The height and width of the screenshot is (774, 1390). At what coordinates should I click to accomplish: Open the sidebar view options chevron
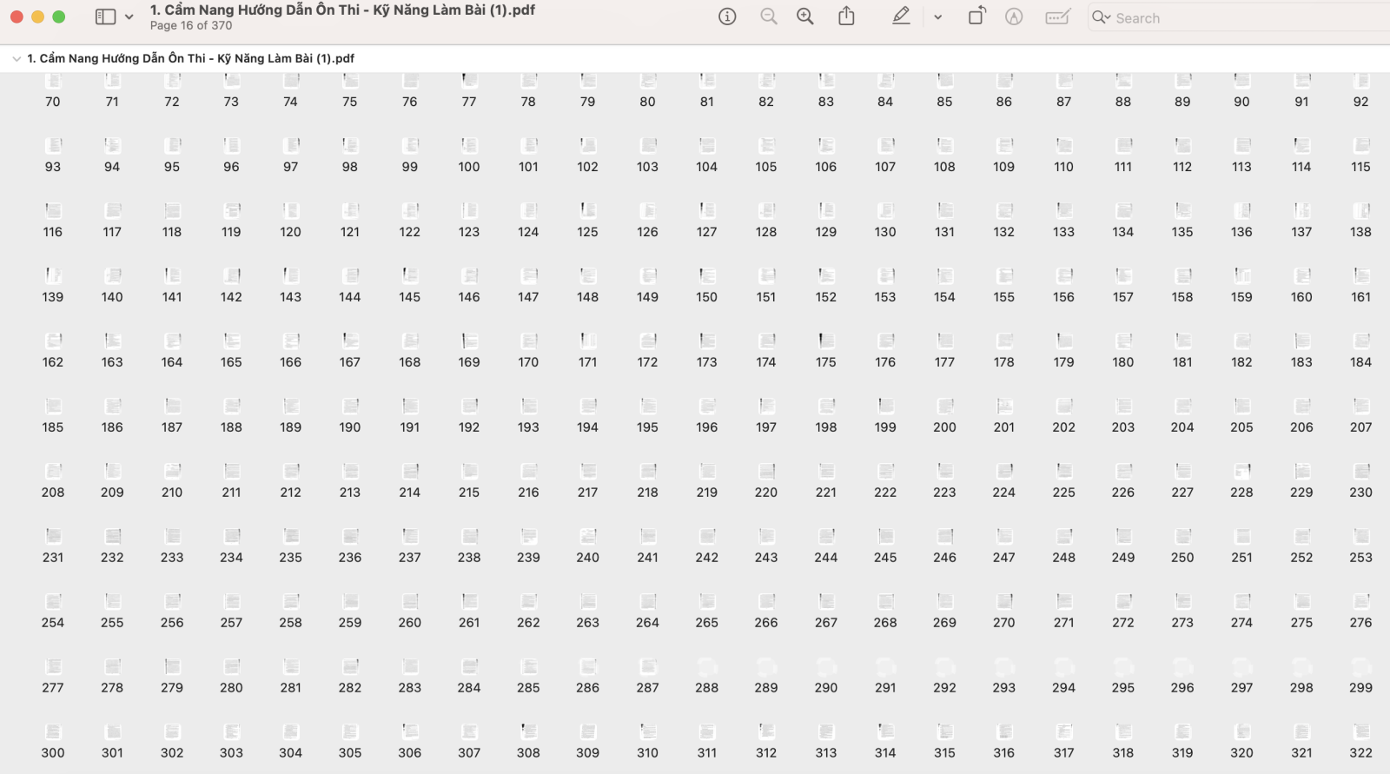click(129, 17)
